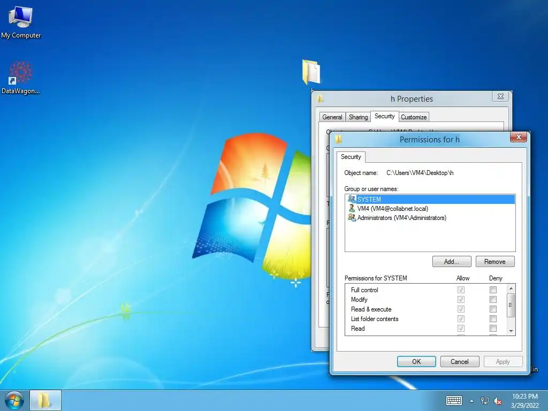548x411 pixels.
Task: Click the Administrators group icon in list
Action: coord(351,217)
